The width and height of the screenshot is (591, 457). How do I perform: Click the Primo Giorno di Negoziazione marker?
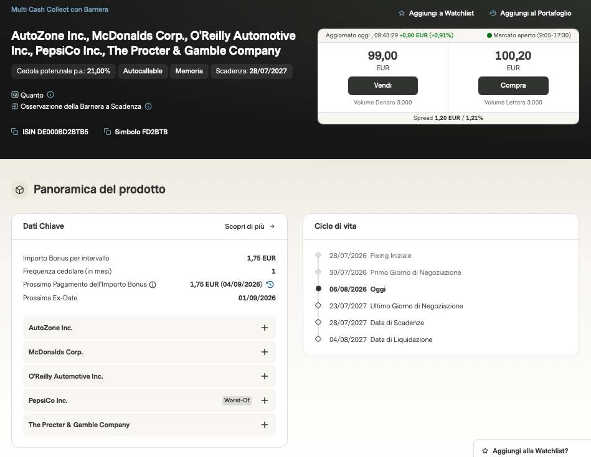318,272
